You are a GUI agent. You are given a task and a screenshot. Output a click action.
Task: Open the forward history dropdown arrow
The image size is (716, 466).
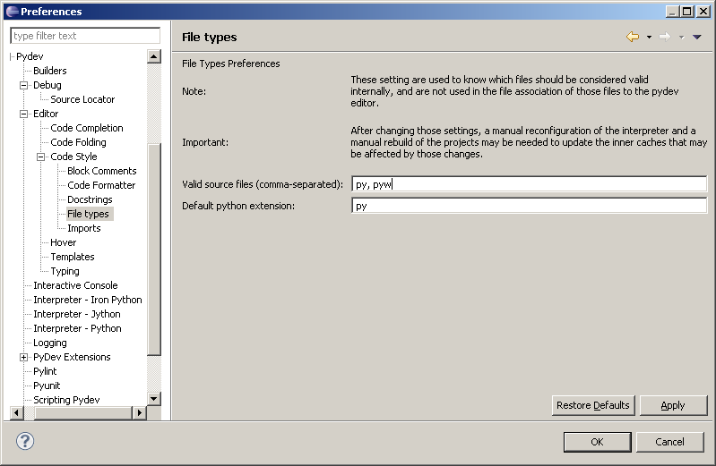click(681, 38)
